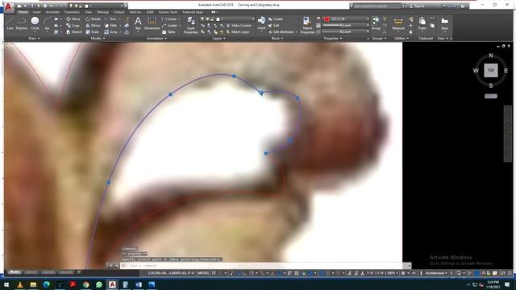The height and width of the screenshot is (290, 516).
Task: Select the Arc tool
Action: click(48, 23)
